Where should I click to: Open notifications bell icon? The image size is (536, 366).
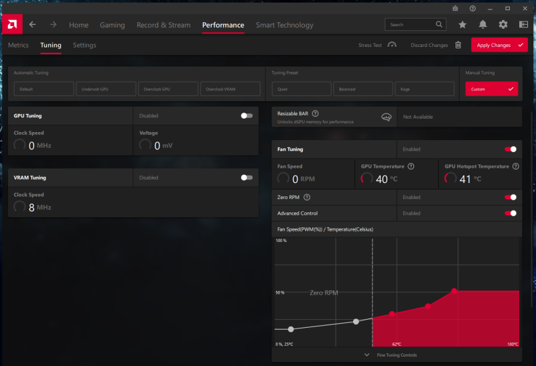(482, 25)
